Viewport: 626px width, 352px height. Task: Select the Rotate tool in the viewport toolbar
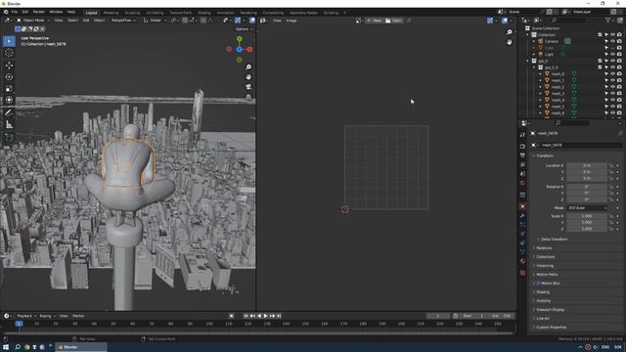[x=9, y=77]
